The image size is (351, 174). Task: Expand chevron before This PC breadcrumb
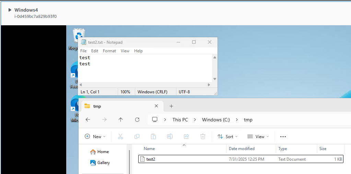pos(165,120)
